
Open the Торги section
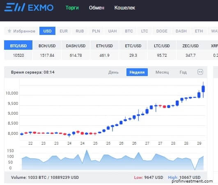(x=72, y=8)
